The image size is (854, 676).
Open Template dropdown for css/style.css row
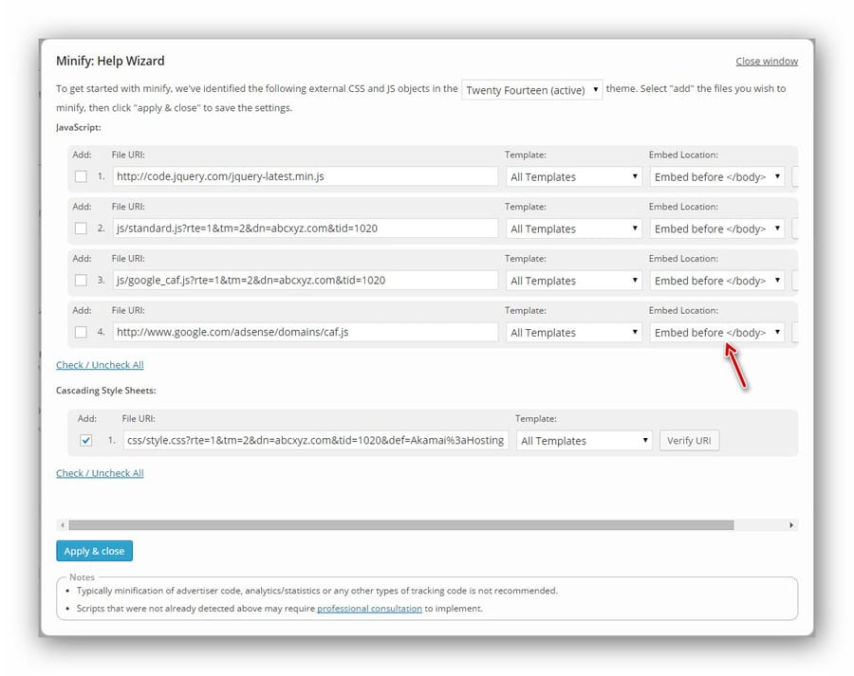[584, 441]
